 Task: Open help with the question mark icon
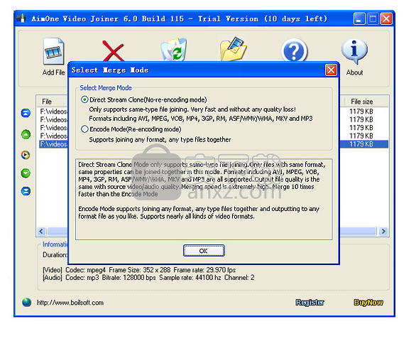[294, 50]
